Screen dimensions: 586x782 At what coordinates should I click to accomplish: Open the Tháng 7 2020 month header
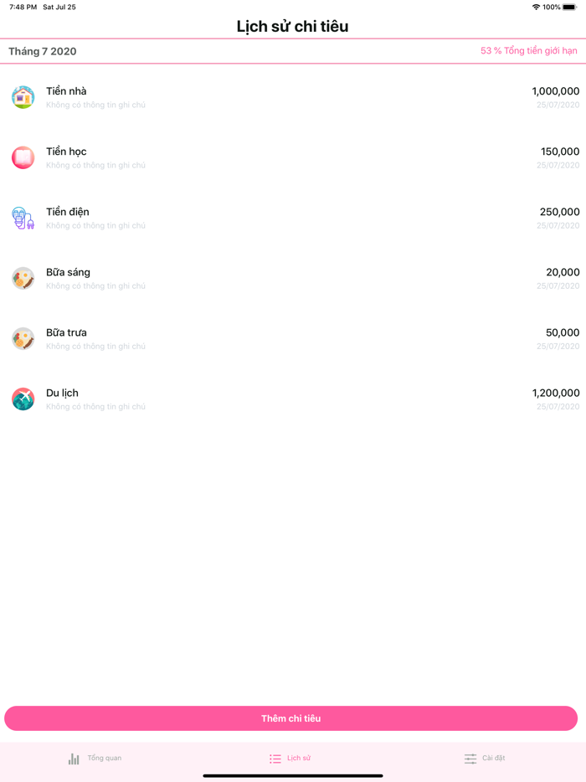[43, 51]
